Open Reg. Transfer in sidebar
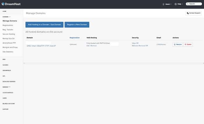The image size is (204, 124). [x=8, y=30]
